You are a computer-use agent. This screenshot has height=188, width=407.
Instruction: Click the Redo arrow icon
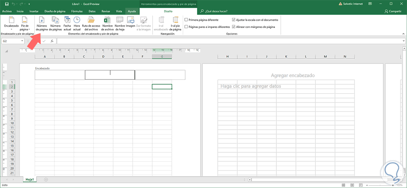tap(22, 4)
